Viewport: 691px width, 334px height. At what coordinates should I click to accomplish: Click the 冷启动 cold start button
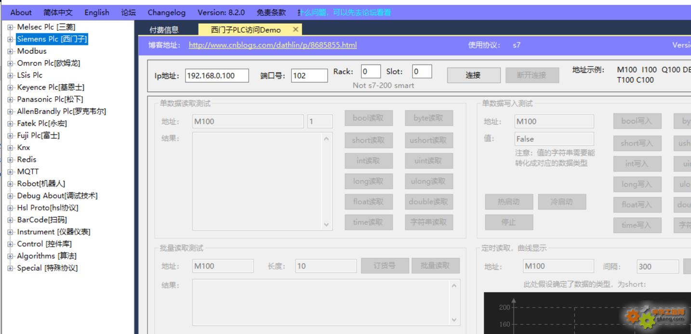pos(562,202)
